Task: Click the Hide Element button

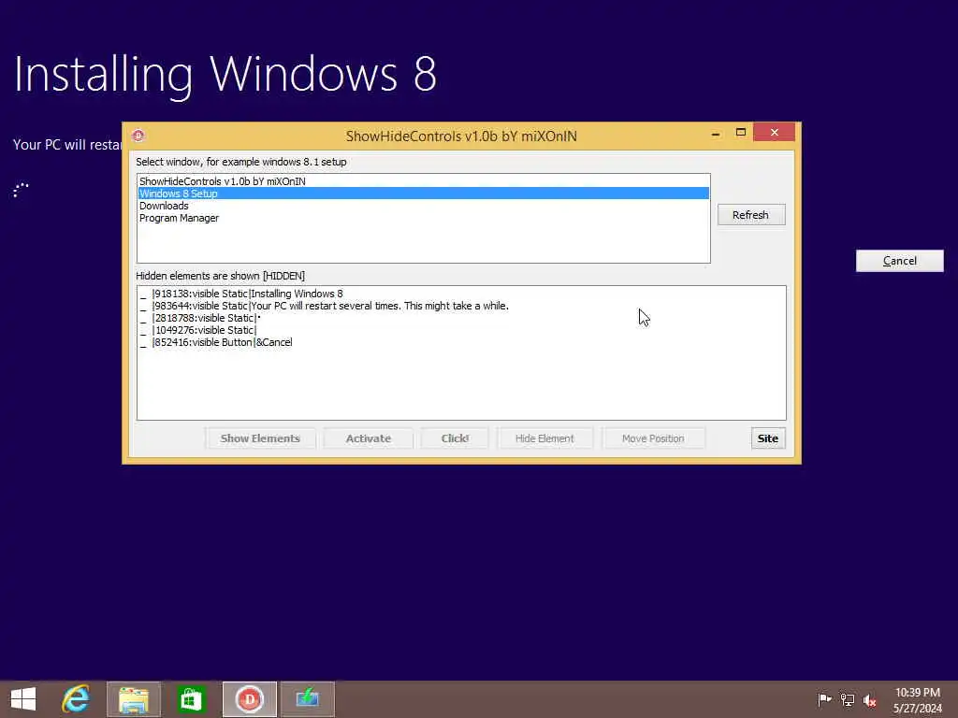Action: (x=544, y=438)
